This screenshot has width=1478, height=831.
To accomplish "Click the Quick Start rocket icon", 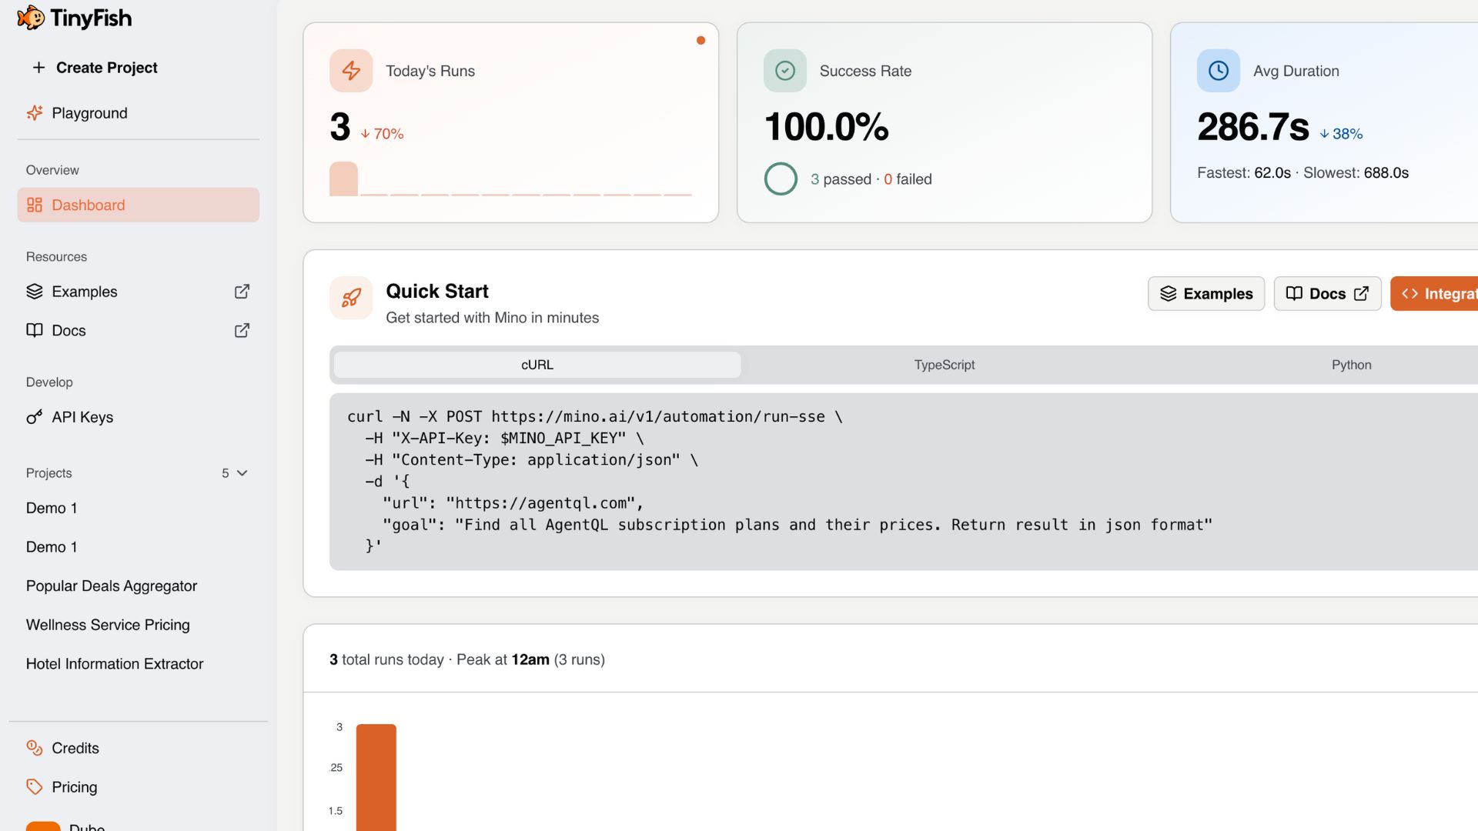I will [351, 298].
